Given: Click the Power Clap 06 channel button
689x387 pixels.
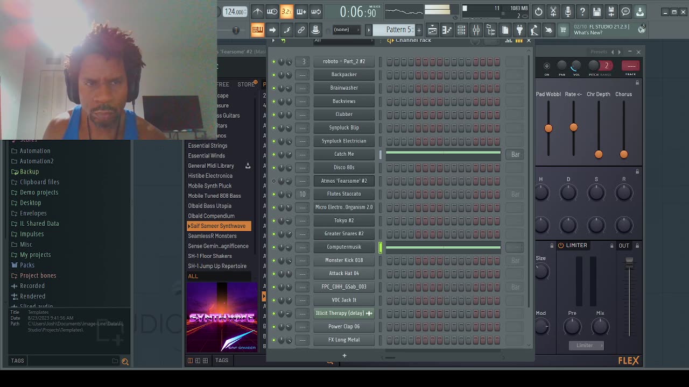Looking at the screenshot, I should click(344, 327).
